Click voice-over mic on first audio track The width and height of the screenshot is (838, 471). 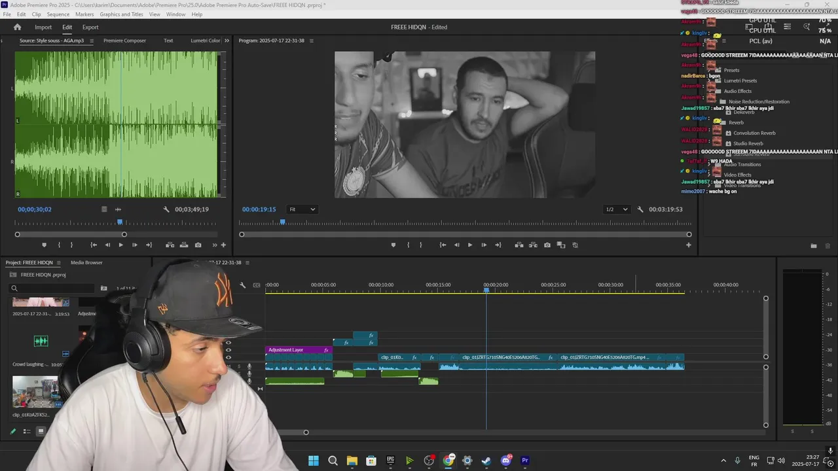point(249,367)
